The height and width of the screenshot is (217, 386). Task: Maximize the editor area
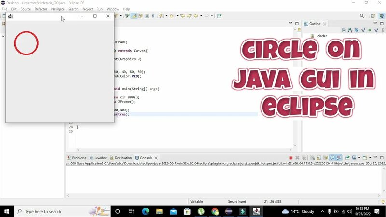[x=297, y=23]
